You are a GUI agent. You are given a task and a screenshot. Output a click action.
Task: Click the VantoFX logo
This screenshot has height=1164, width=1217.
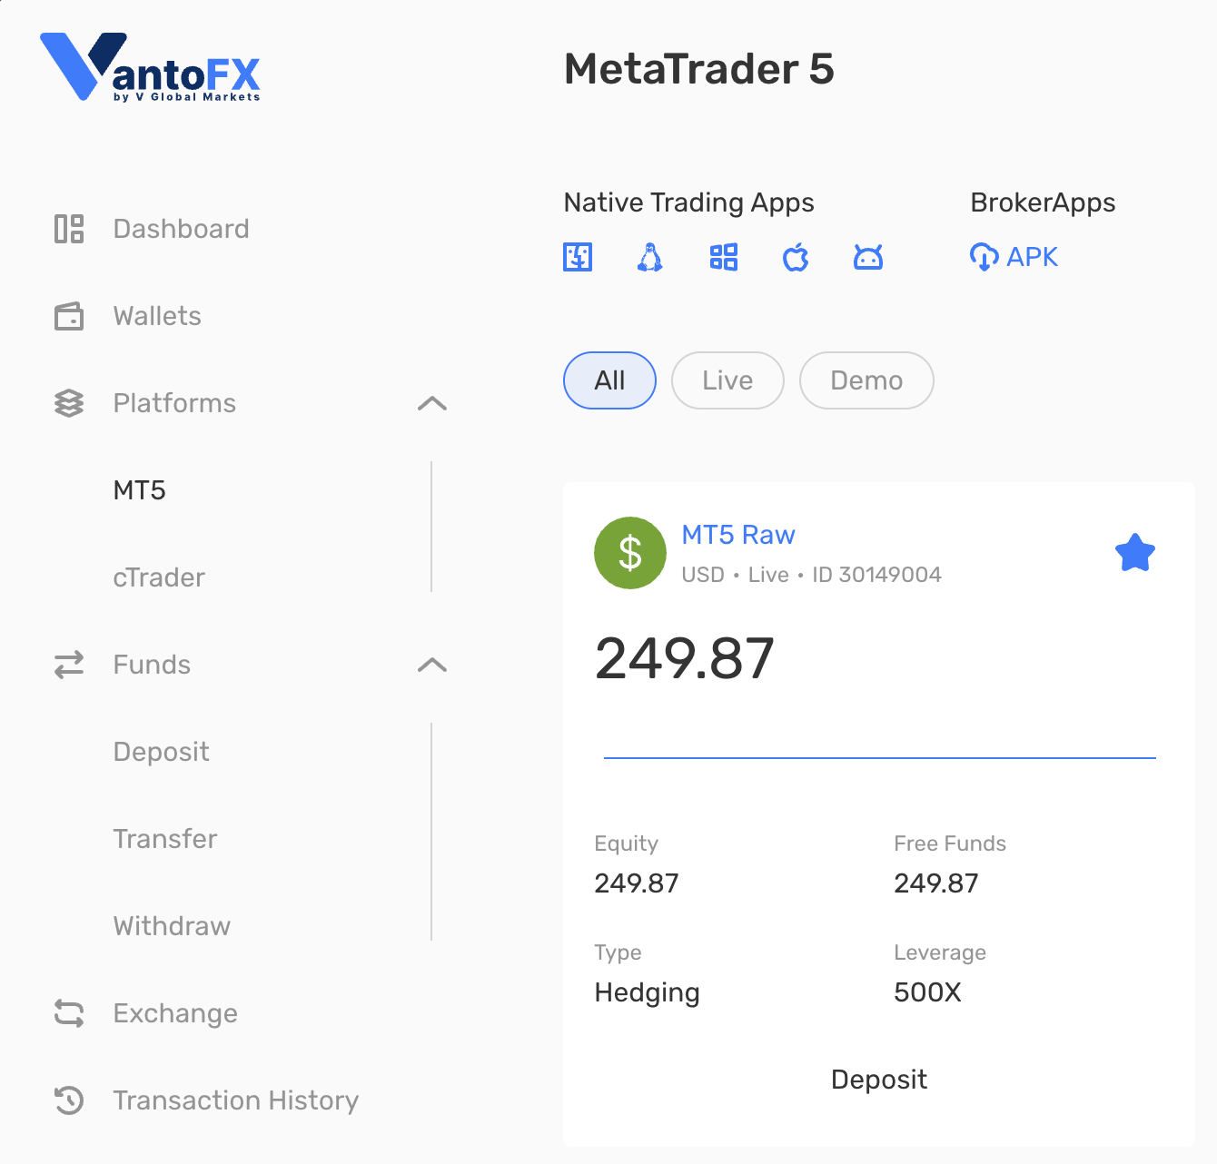pyautogui.click(x=150, y=67)
